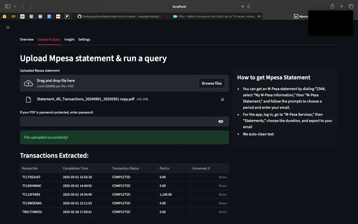Open the Insight tab

[69, 39]
